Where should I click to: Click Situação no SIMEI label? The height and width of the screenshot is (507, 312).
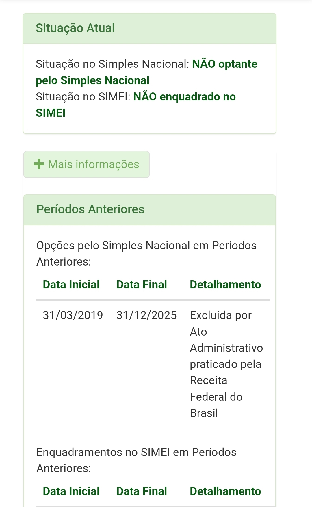(83, 97)
